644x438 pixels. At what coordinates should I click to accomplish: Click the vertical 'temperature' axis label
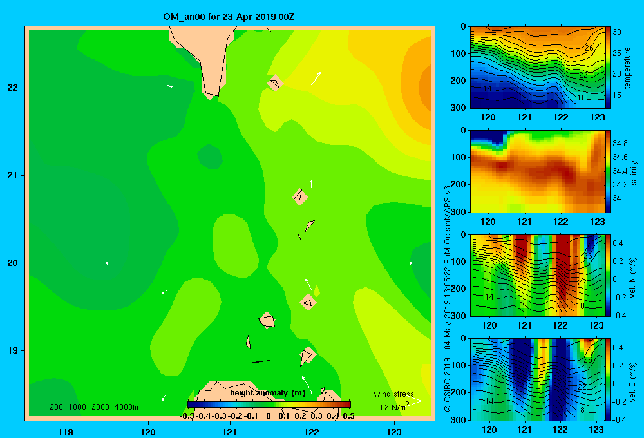tap(627, 68)
